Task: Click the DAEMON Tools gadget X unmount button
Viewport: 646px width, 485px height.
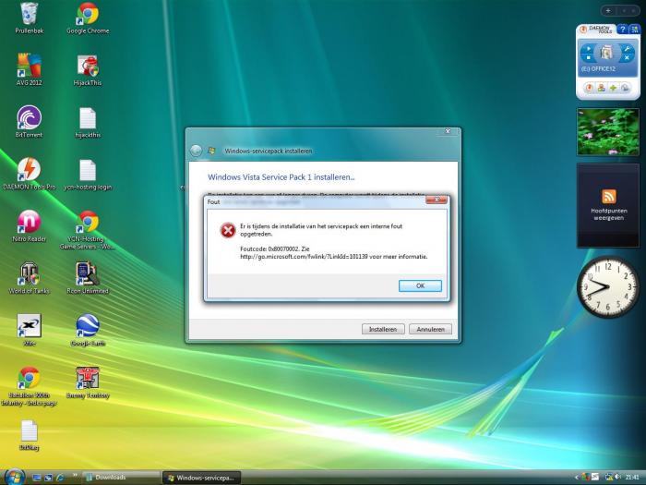Action: click(627, 57)
